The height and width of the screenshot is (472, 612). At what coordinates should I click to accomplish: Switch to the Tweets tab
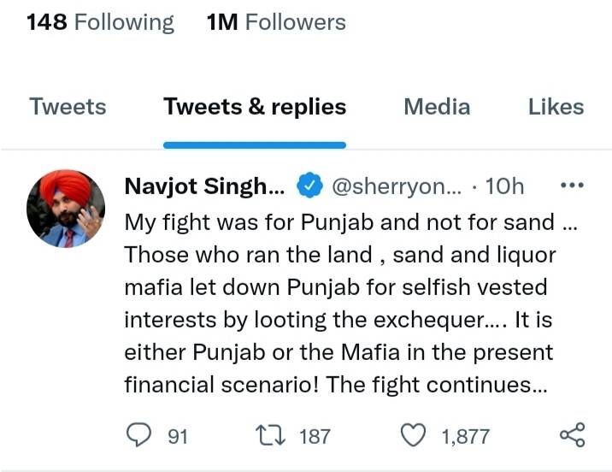coord(68,107)
